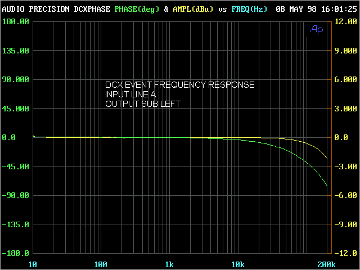Click the -180.0 phase axis minimum label

[x=16, y=253]
